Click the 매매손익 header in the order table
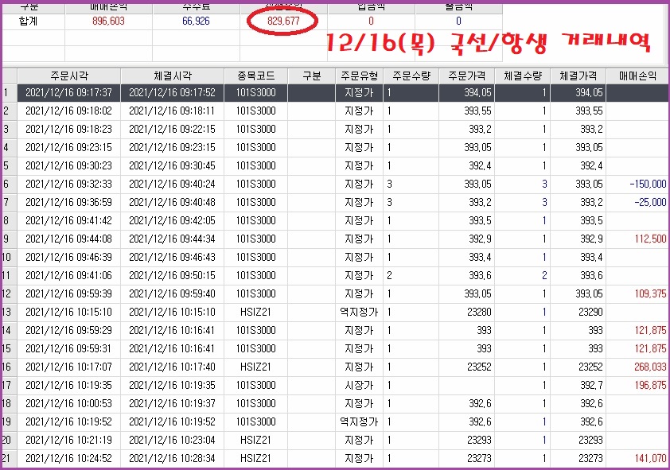 click(x=638, y=76)
